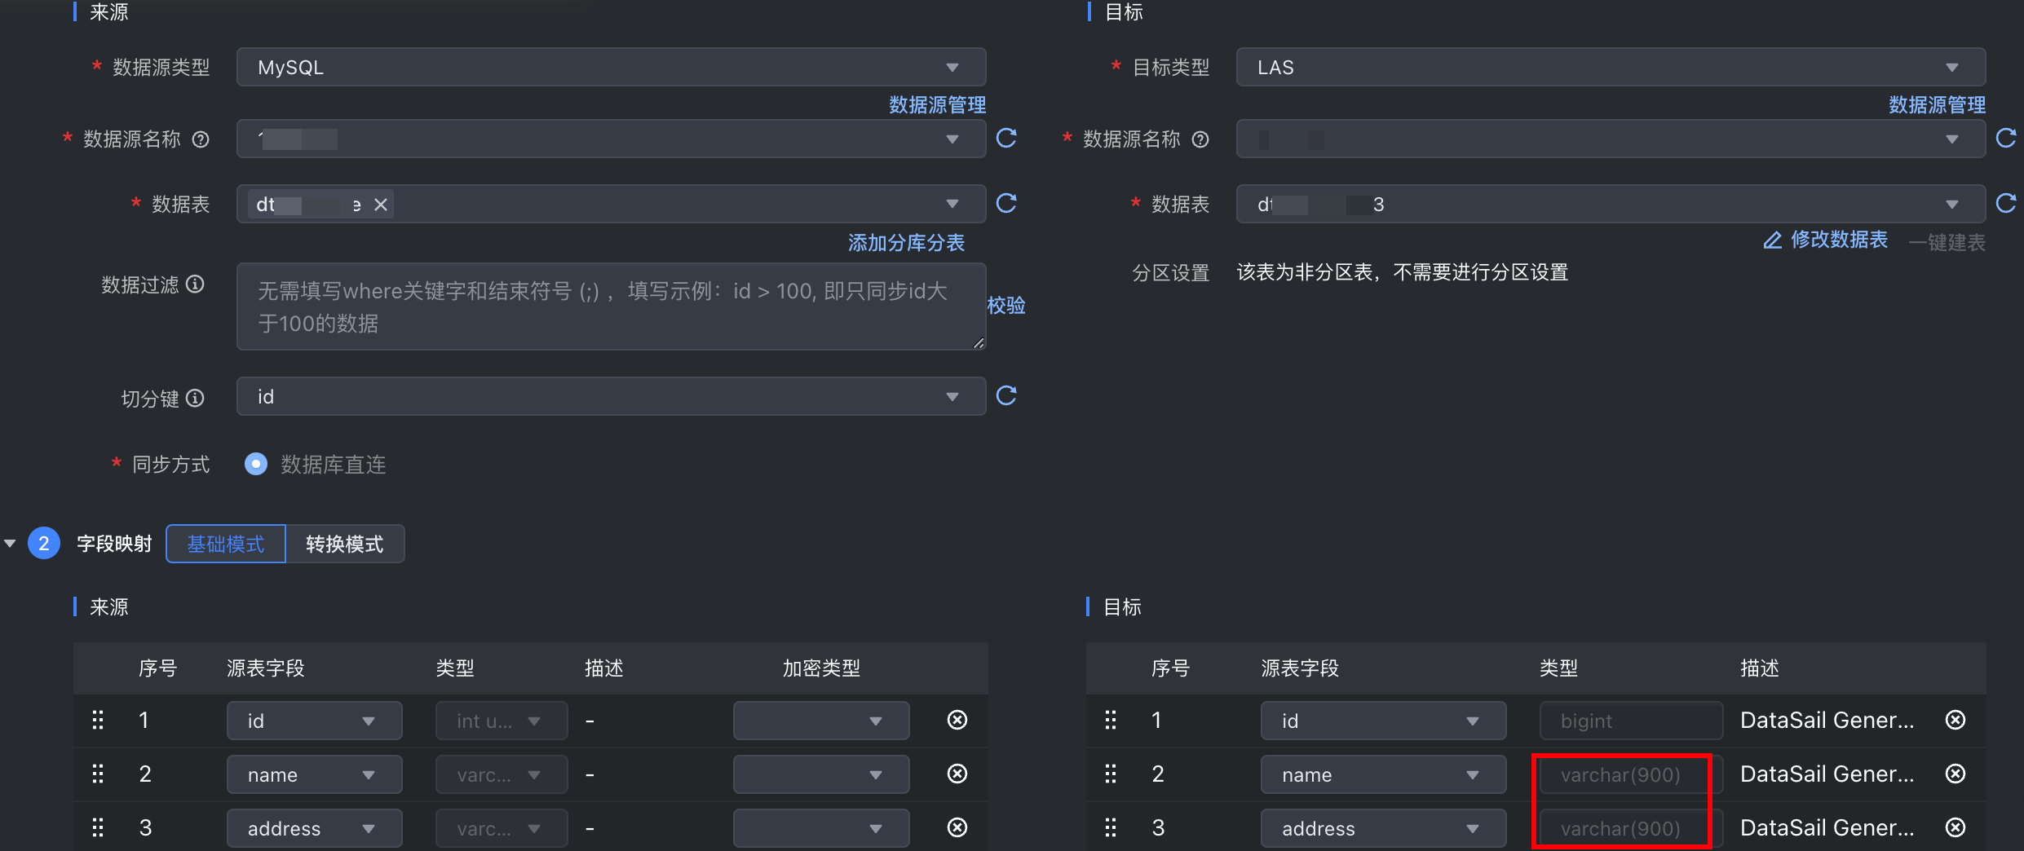
Task: Open type dropdown for source address row
Action: coord(502,828)
